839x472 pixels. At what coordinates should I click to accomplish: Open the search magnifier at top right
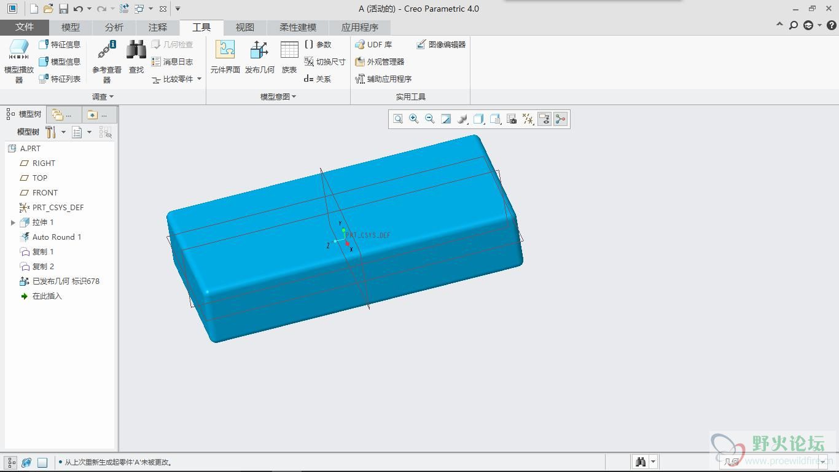tap(794, 25)
